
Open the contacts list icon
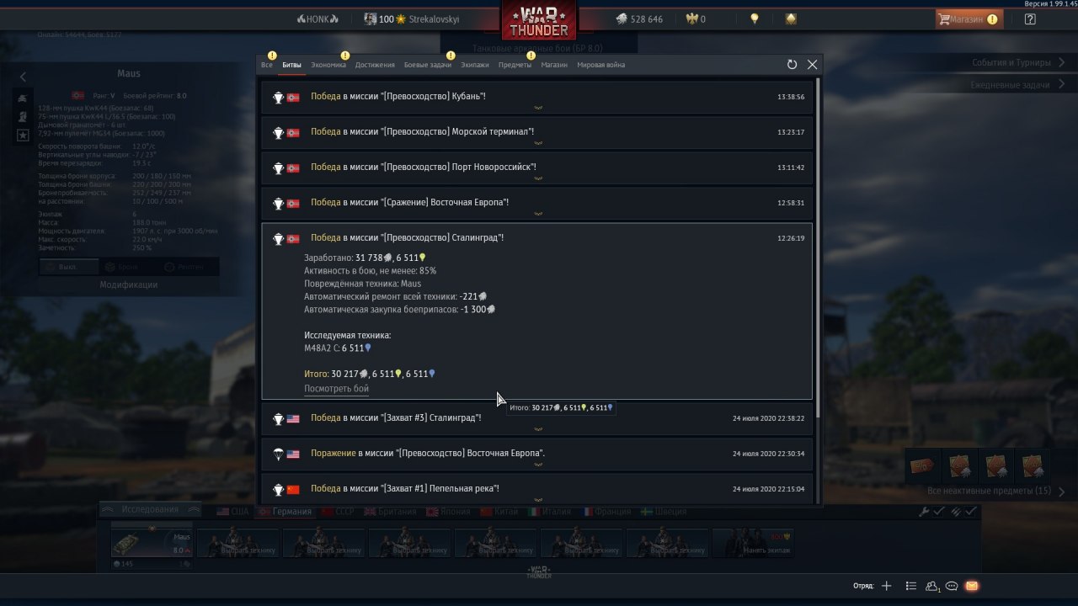coord(932,586)
